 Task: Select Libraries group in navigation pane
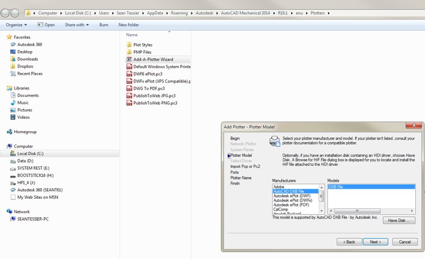[21, 88]
